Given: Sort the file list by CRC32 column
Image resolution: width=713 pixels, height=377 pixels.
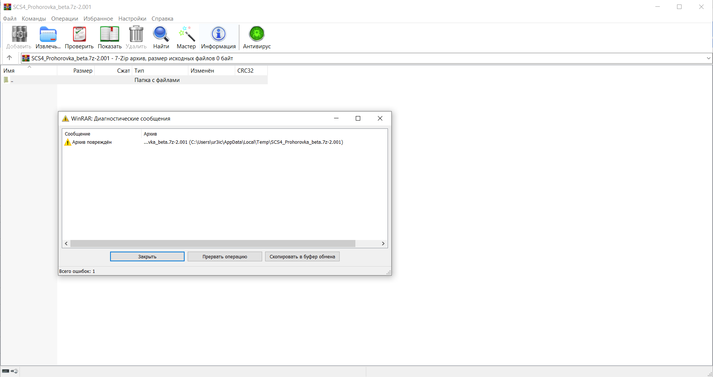Looking at the screenshot, I should coord(251,70).
